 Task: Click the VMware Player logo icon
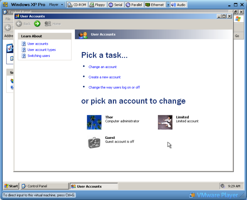pyautogui.click(x=192, y=195)
